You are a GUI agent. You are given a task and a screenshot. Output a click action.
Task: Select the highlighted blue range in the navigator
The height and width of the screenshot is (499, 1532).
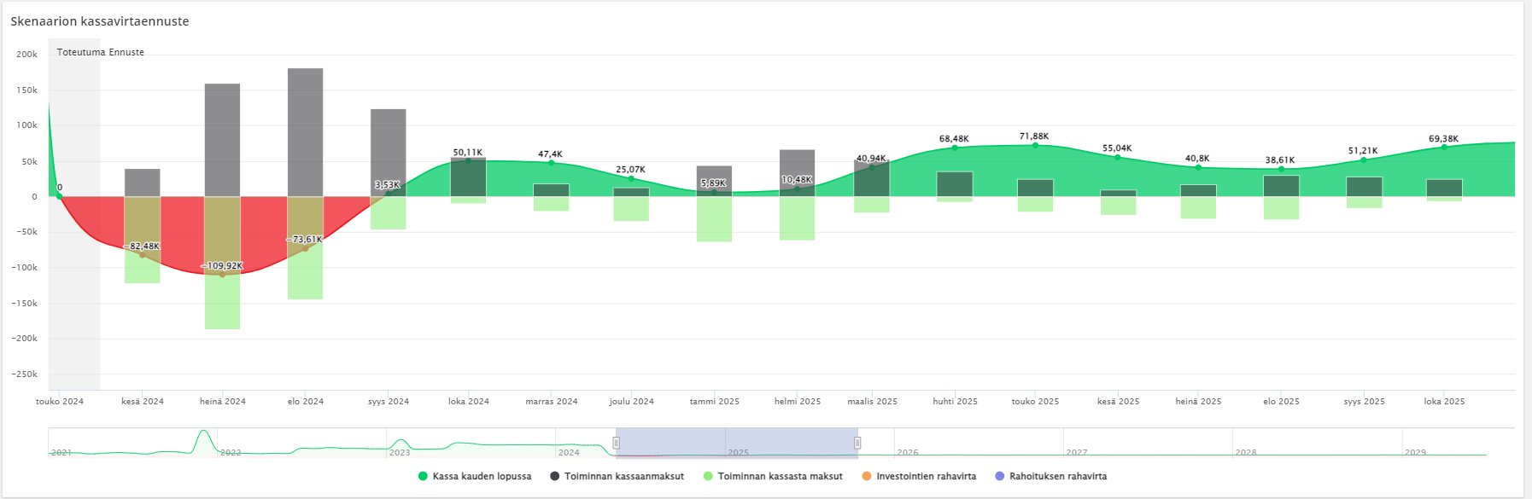(736, 443)
